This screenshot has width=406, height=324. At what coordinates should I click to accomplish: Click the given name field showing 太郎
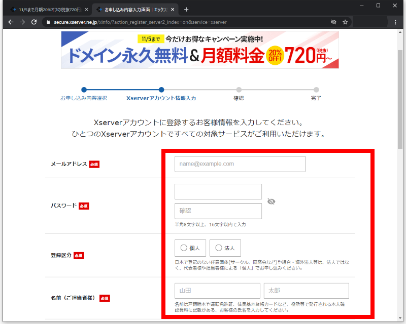coord(307,291)
